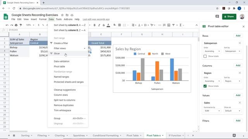Click Add next to Values

click(x=238, y=95)
